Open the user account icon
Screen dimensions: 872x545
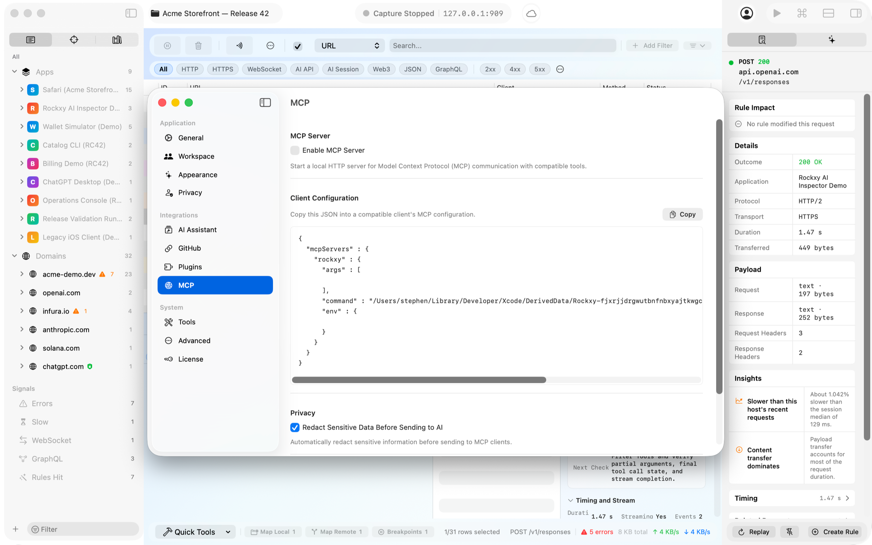[x=747, y=13]
